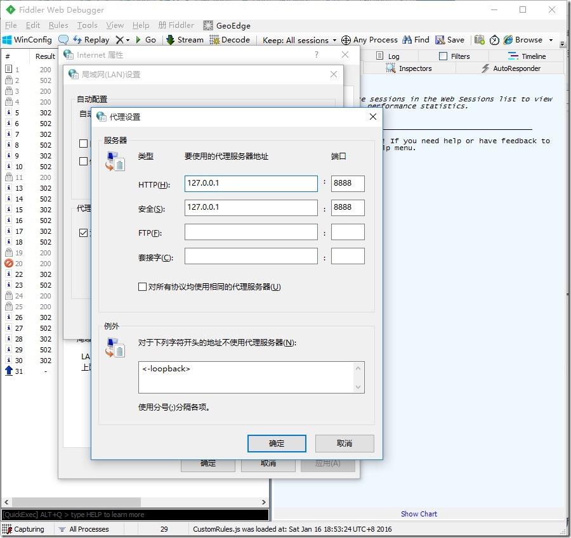Check use same proxy for all protocols

[142, 286]
